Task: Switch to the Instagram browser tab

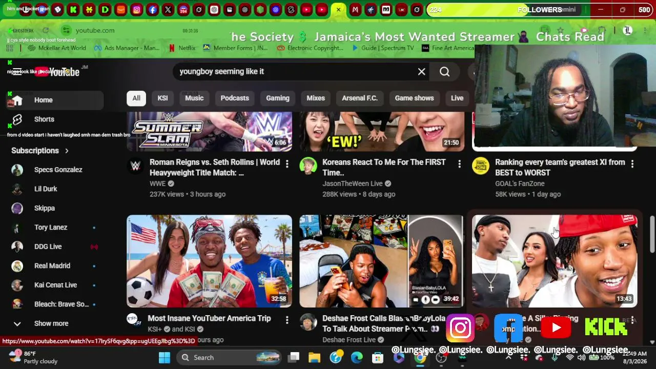Action: (x=137, y=10)
